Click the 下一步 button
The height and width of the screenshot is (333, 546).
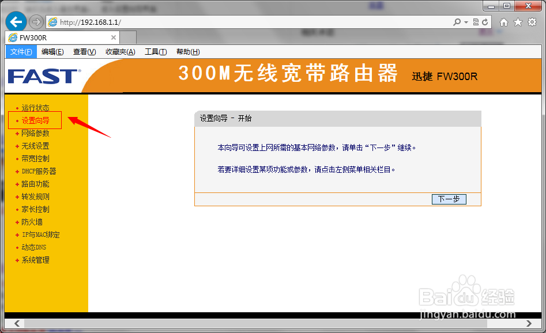pos(449,199)
